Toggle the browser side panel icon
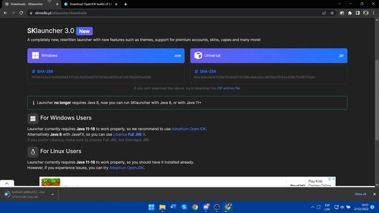The image size is (379, 213). pos(358,13)
